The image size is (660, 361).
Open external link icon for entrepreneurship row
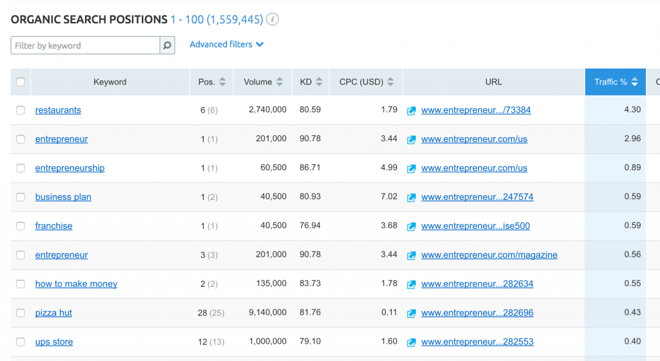click(x=411, y=168)
